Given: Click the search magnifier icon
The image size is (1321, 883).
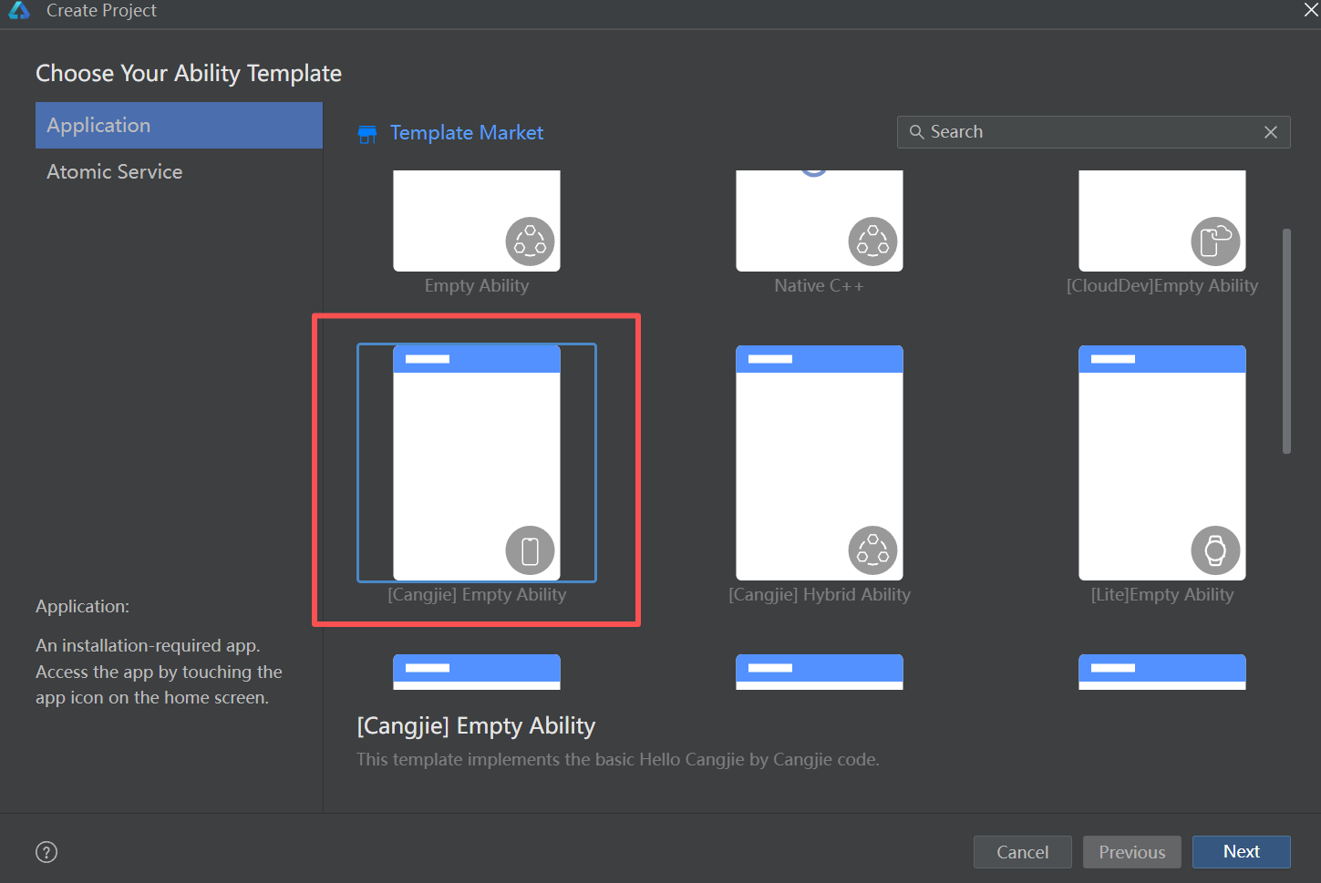Looking at the screenshot, I should coord(916,132).
